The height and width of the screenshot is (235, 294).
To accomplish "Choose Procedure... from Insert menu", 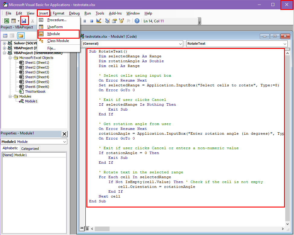I will pyautogui.click(x=59, y=20).
